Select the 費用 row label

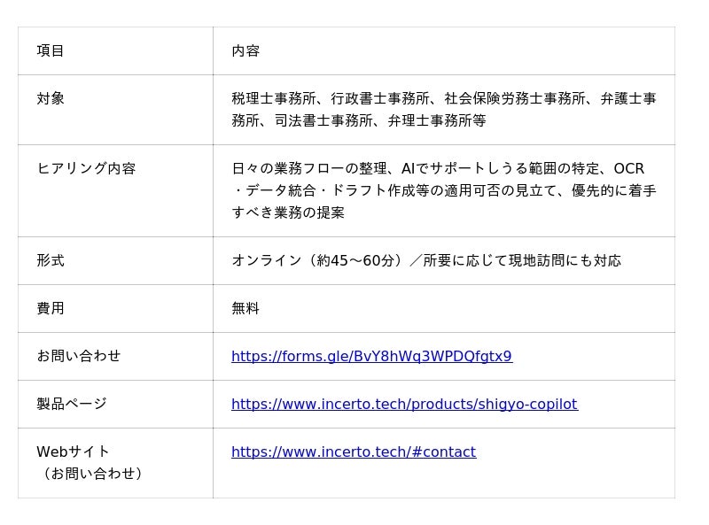tap(51, 309)
